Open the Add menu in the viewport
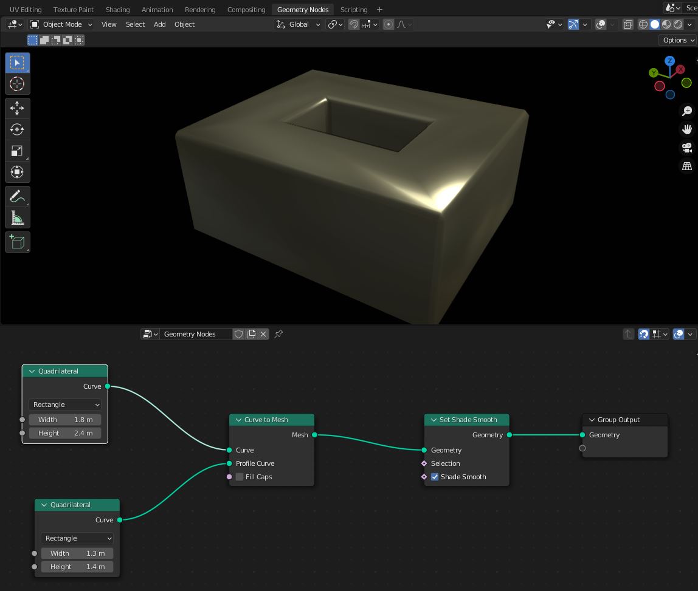This screenshot has height=591, width=698. (x=159, y=24)
